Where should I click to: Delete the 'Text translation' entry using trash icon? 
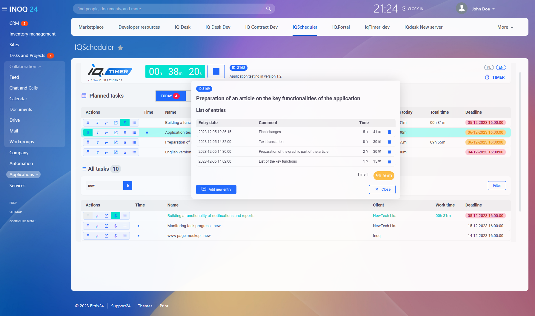coord(389,142)
